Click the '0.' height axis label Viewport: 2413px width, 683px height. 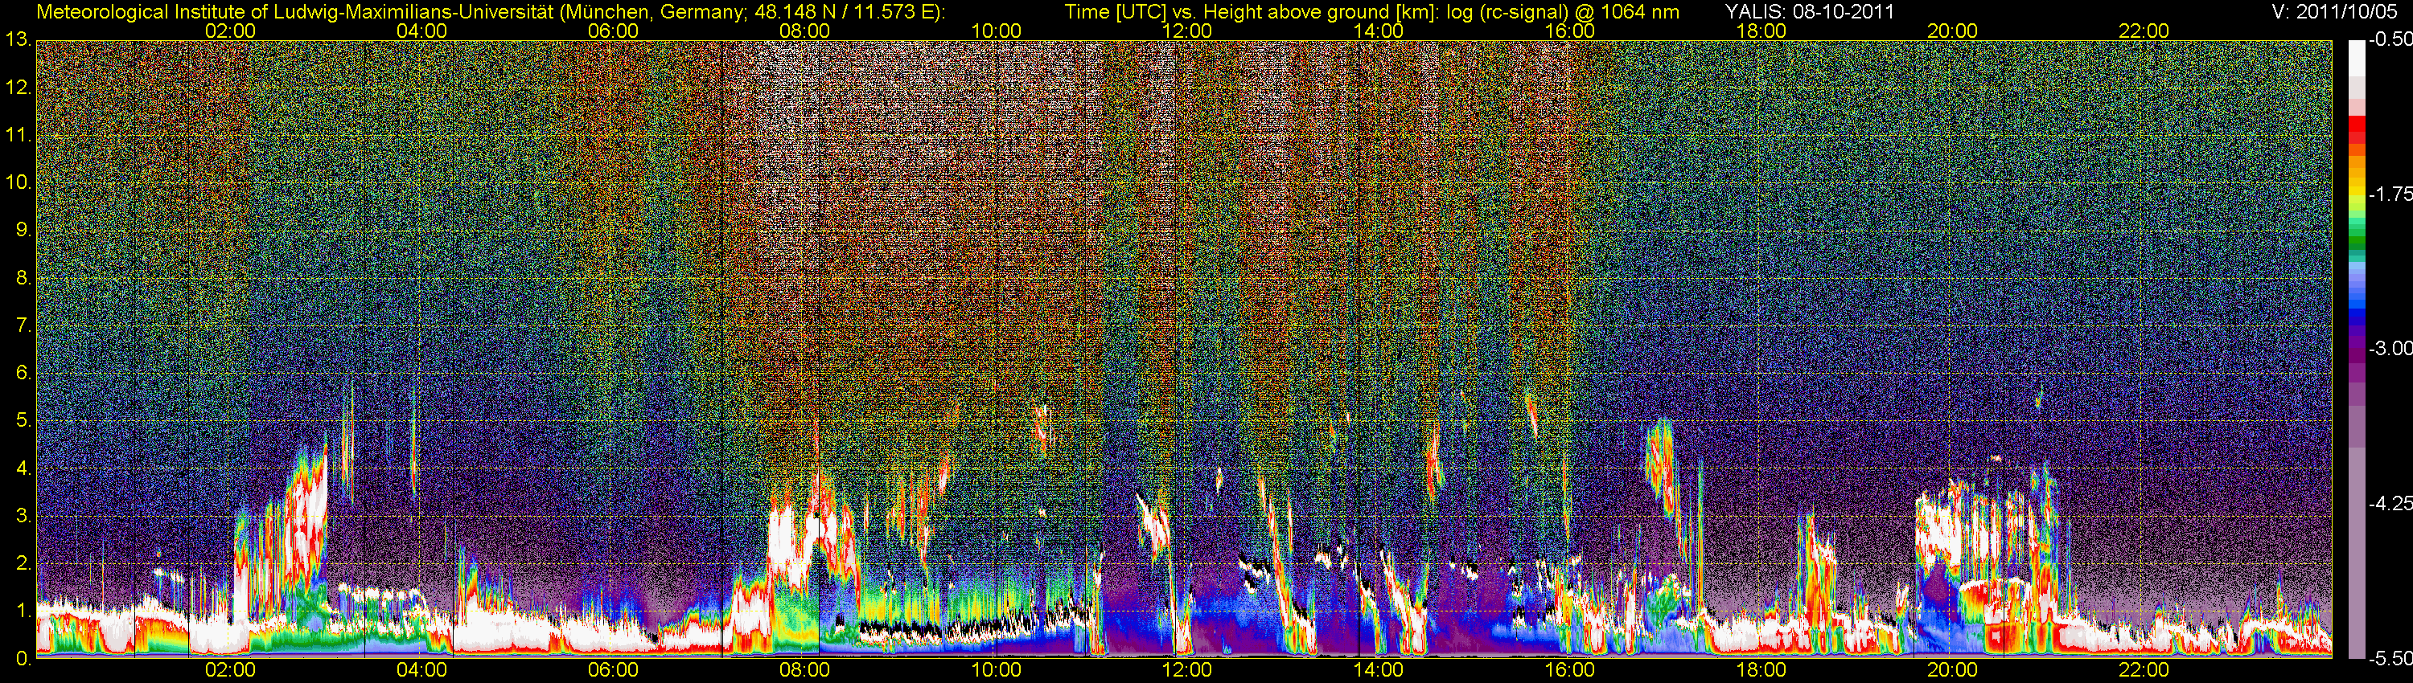tap(23, 659)
